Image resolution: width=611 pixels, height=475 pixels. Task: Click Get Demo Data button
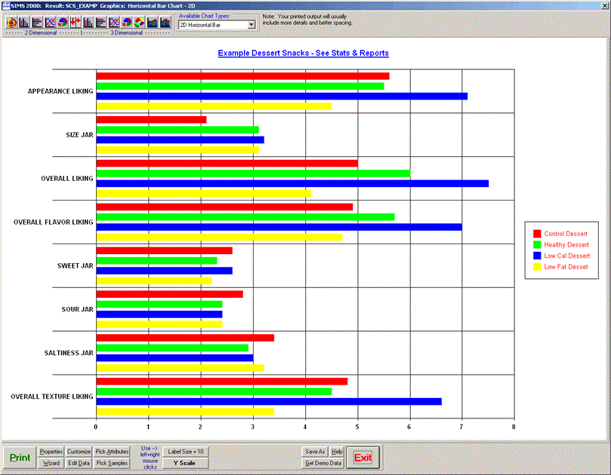click(x=323, y=463)
